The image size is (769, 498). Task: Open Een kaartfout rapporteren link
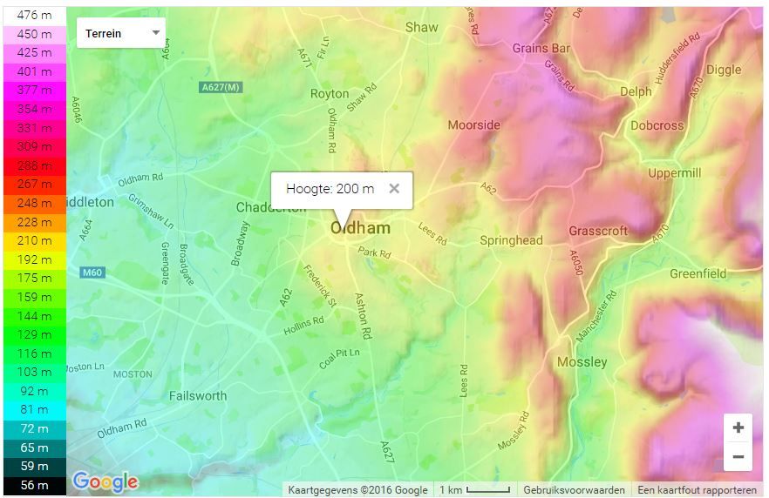click(x=697, y=489)
